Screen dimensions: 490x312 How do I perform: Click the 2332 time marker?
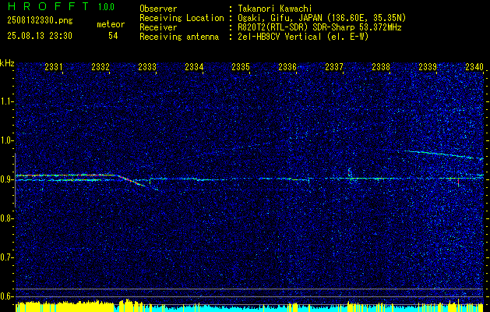point(100,67)
